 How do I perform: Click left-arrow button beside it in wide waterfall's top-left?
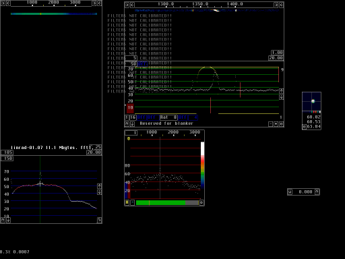[x=8, y=3]
